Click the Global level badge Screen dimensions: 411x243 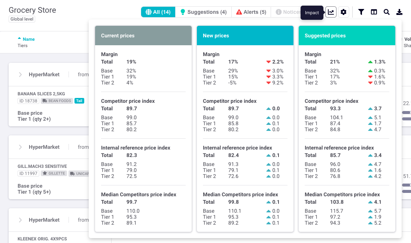tap(22, 19)
